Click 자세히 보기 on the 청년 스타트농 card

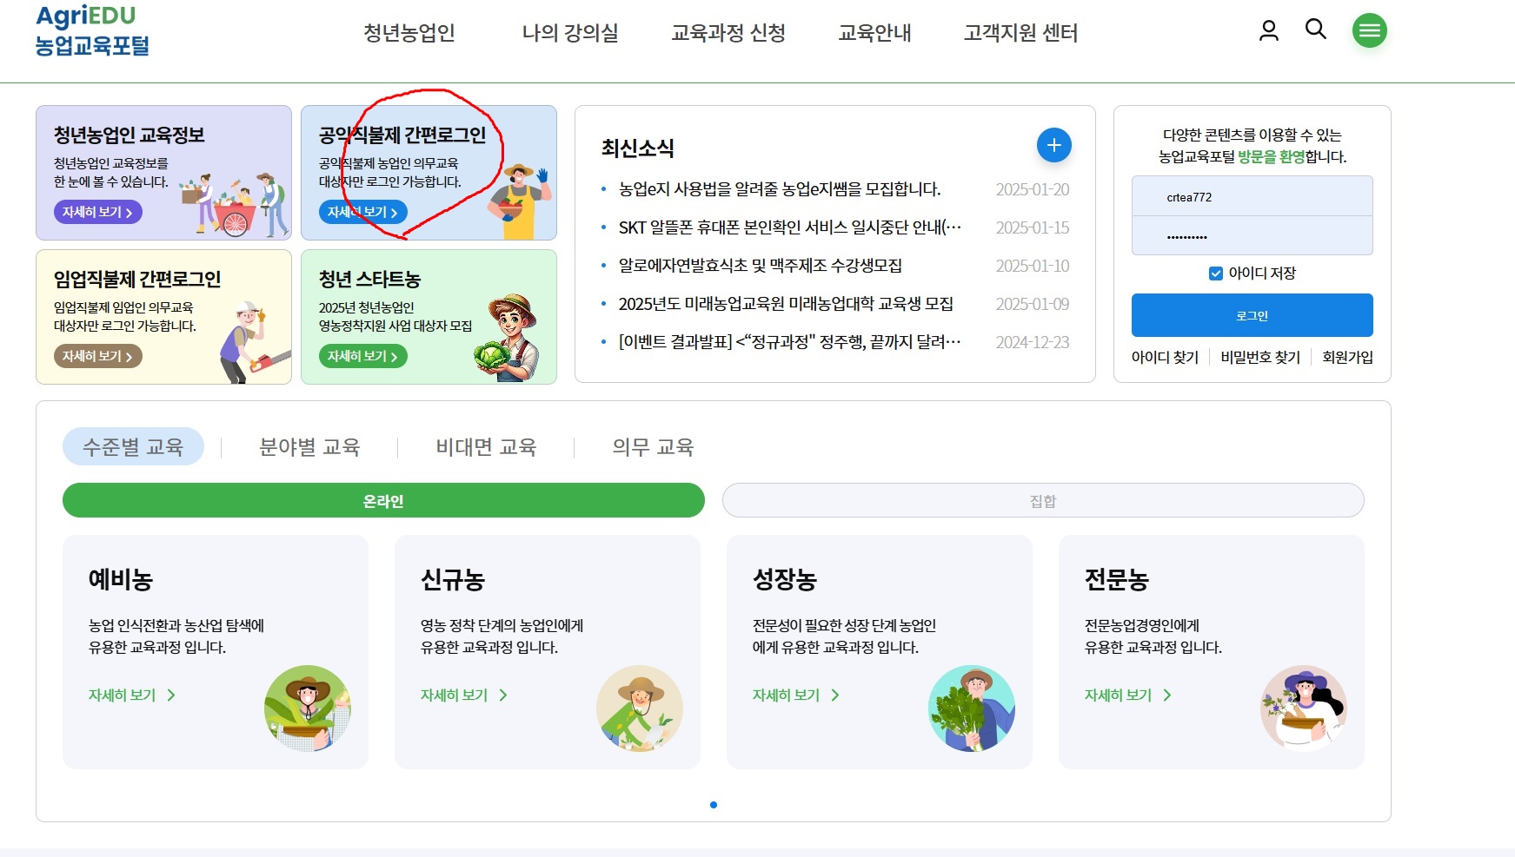click(x=362, y=356)
